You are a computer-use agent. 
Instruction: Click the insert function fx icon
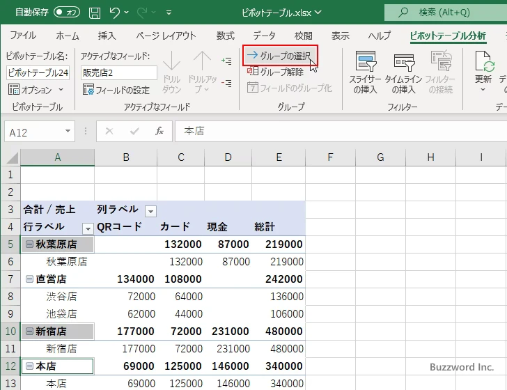click(x=159, y=131)
